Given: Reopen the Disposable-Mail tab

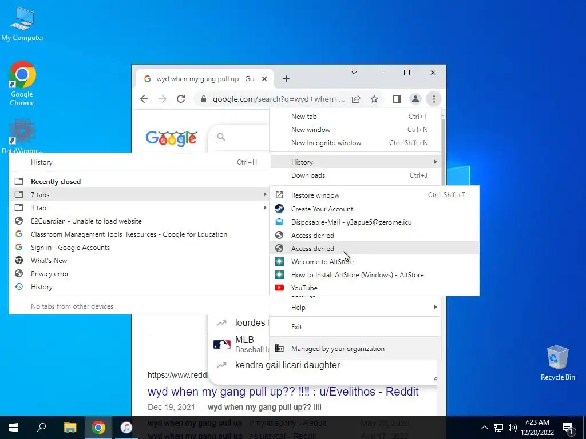Looking at the screenshot, I should tap(374, 222).
